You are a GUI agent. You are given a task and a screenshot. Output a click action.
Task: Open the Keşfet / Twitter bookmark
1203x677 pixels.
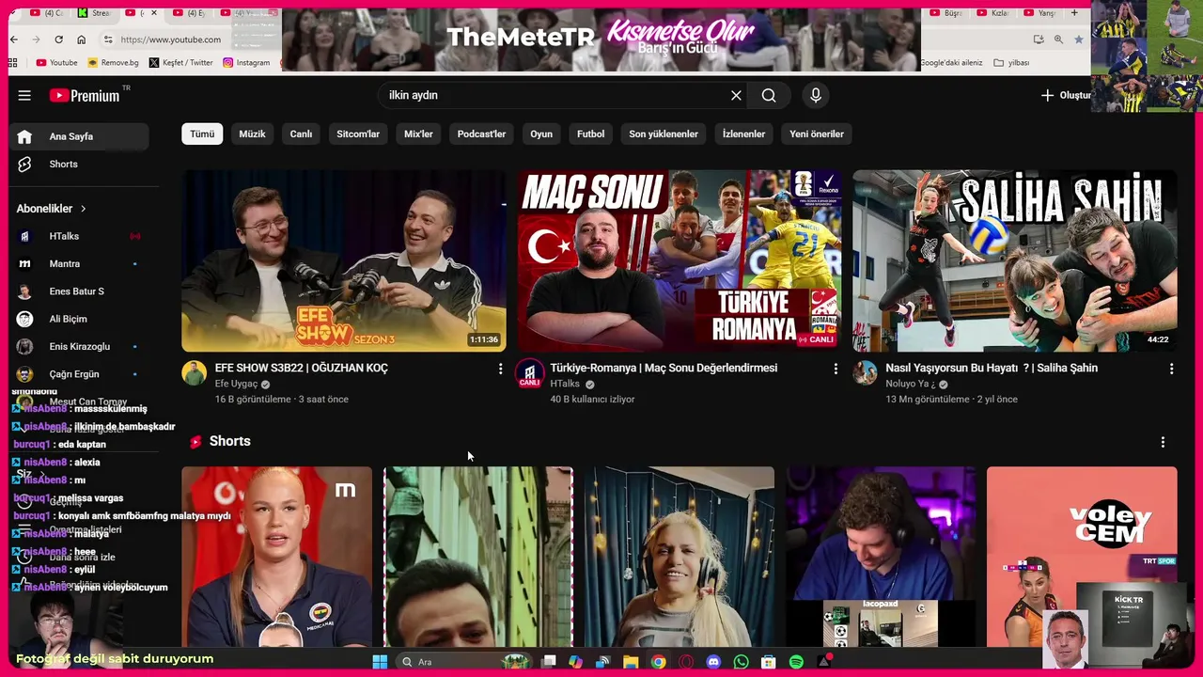tap(180, 63)
